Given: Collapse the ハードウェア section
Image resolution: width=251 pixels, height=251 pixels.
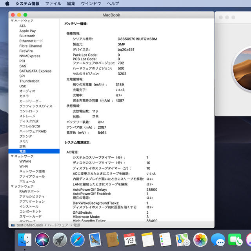Looking at the screenshot, I should pos(12,21).
